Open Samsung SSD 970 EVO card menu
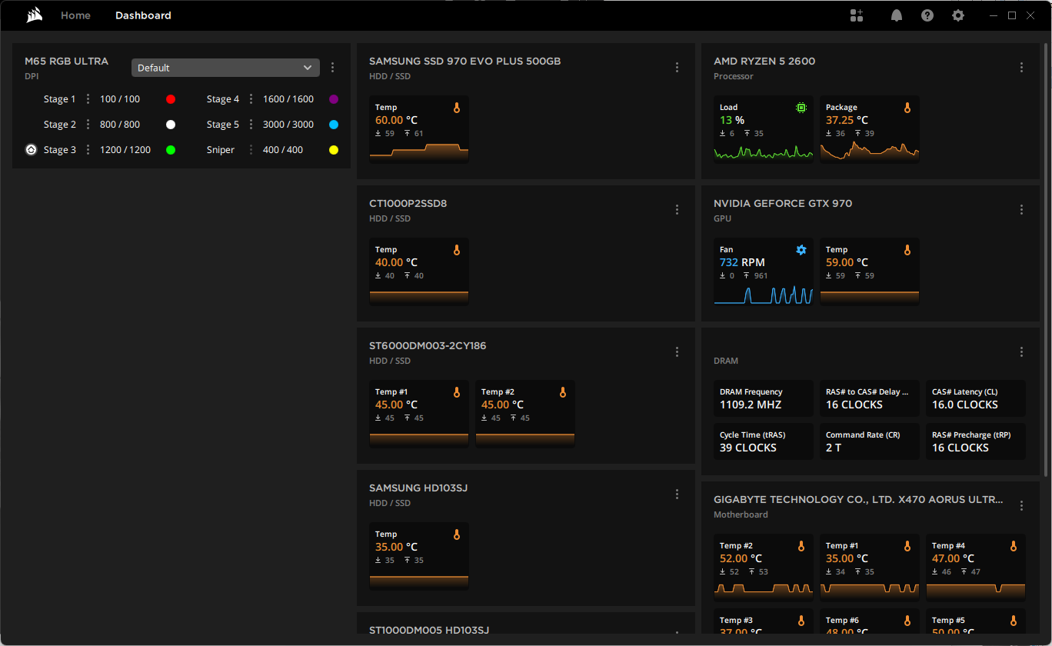The image size is (1052, 646). click(677, 68)
